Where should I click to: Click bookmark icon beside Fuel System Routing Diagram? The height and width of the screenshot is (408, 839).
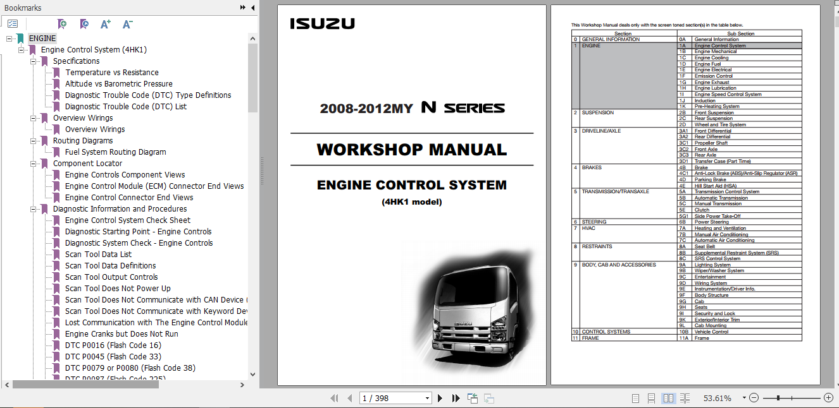click(x=56, y=152)
